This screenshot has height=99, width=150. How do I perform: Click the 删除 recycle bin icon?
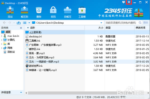[x=39, y=10]
